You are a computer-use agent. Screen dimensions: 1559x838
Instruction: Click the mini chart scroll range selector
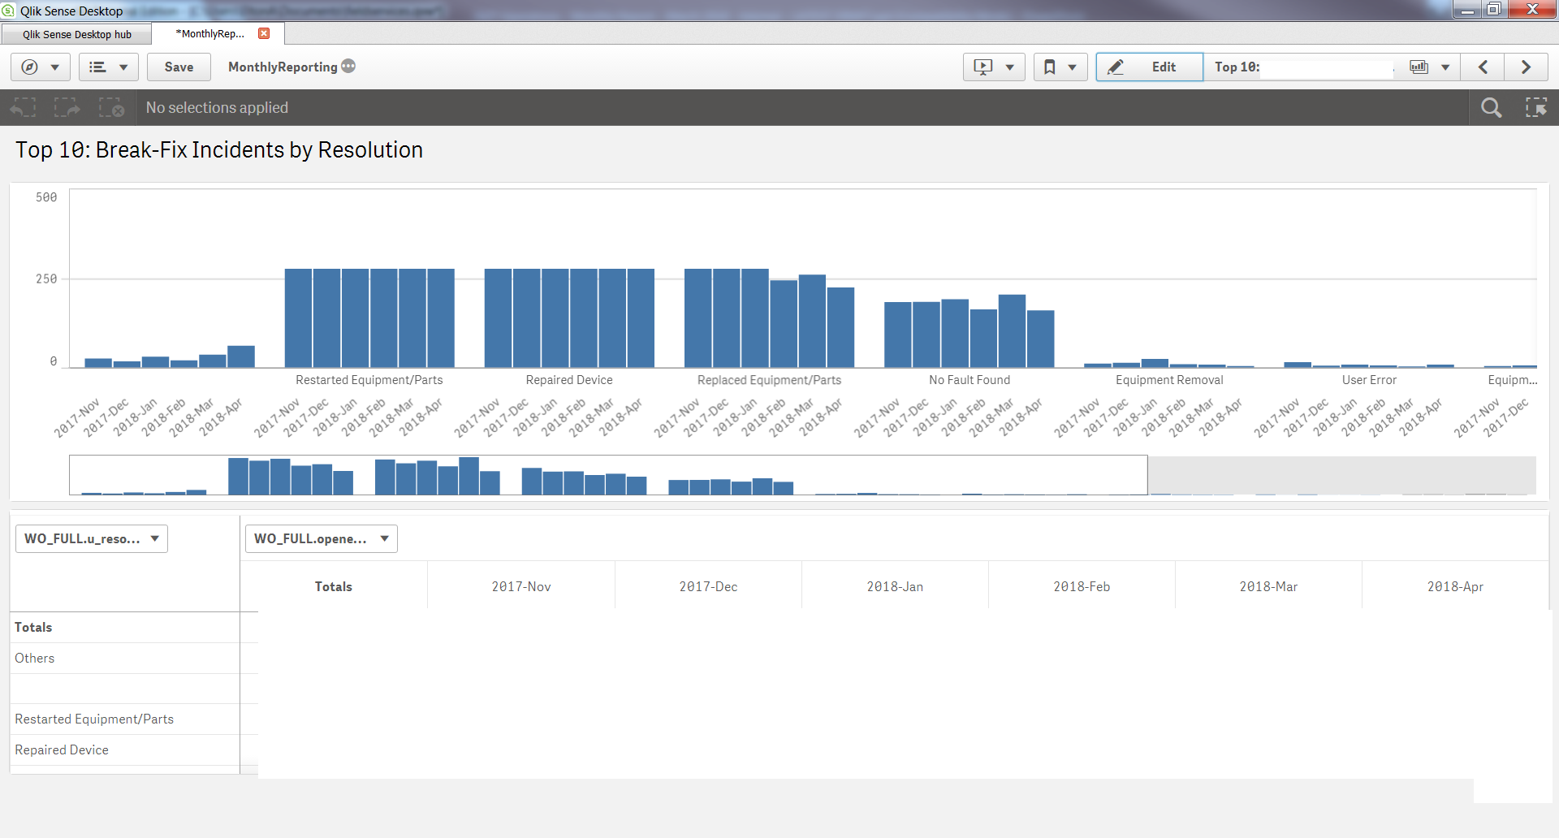(608, 475)
